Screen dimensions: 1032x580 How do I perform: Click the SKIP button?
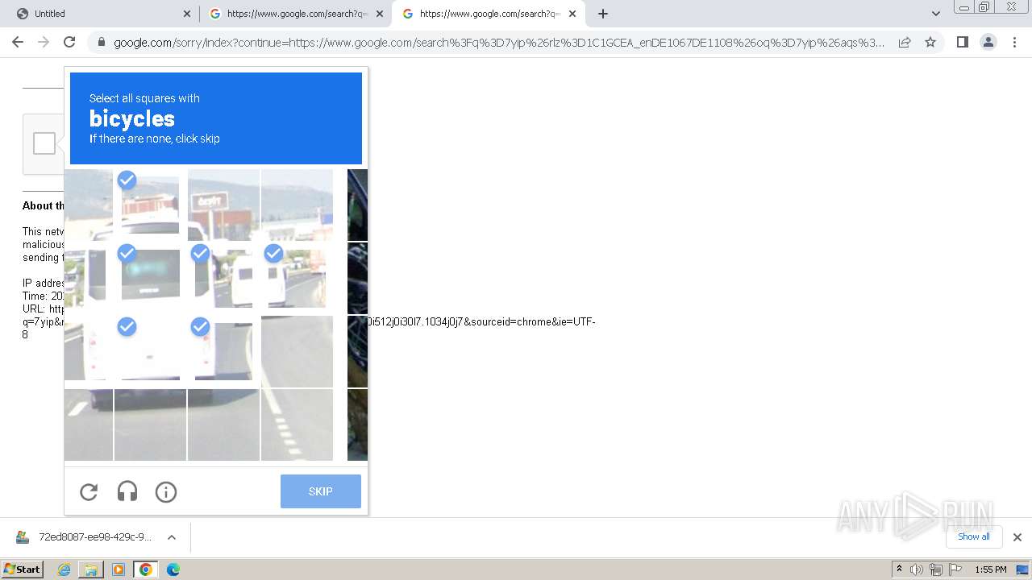(321, 491)
